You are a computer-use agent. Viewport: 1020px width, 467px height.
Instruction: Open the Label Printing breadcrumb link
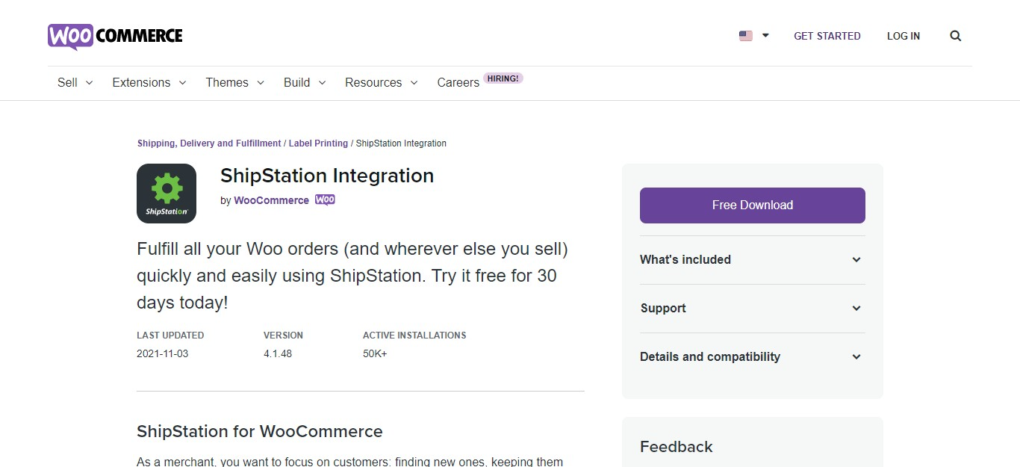click(318, 143)
